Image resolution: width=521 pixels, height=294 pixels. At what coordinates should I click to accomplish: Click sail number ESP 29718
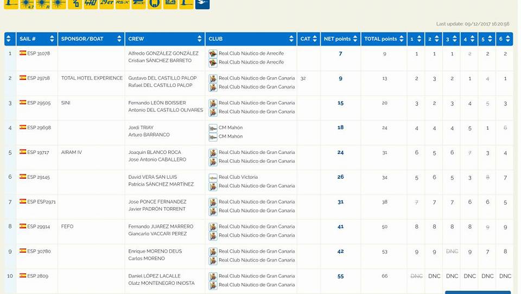[x=38, y=78]
